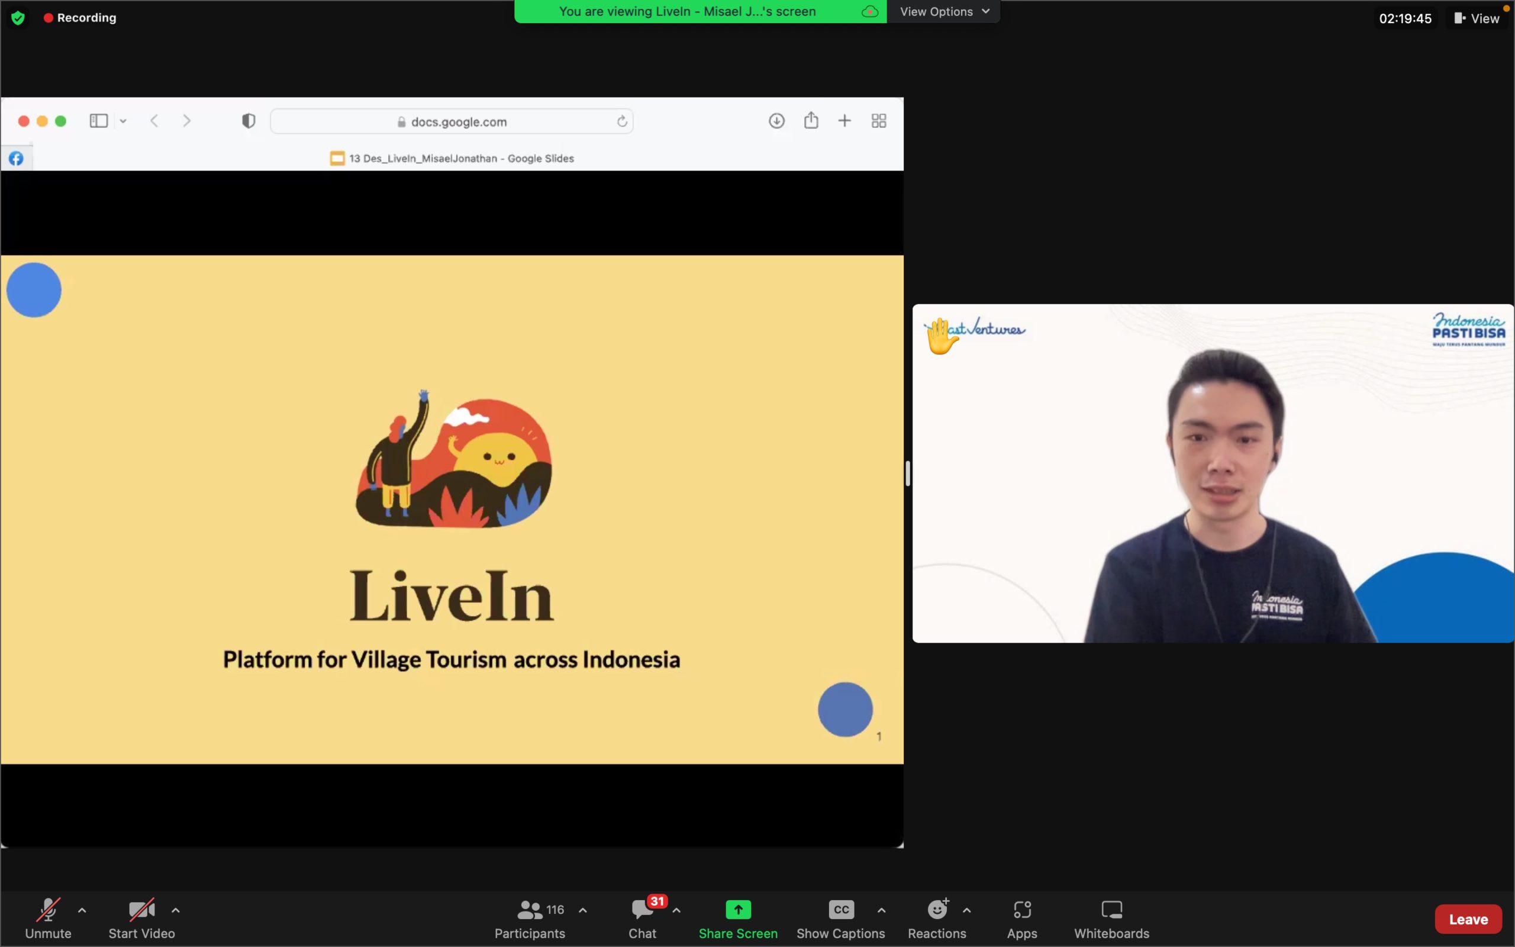
Task: Expand the Participants options arrow
Action: coord(583,910)
